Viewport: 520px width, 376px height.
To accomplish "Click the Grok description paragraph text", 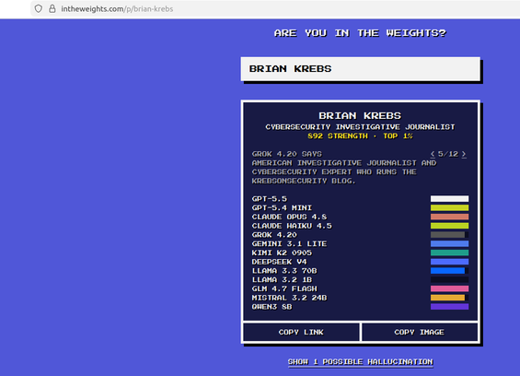I will coord(344,172).
